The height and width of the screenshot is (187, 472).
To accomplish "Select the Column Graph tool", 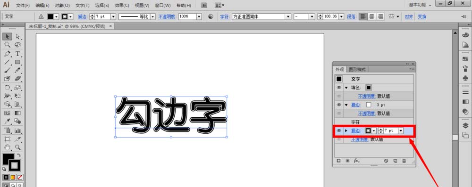I will click(18, 130).
